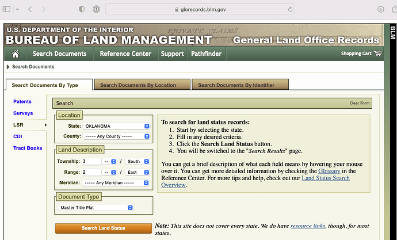Viewport: 397px width, 240px height.
Task: Open the Pathfinder menu
Action: click(x=207, y=54)
